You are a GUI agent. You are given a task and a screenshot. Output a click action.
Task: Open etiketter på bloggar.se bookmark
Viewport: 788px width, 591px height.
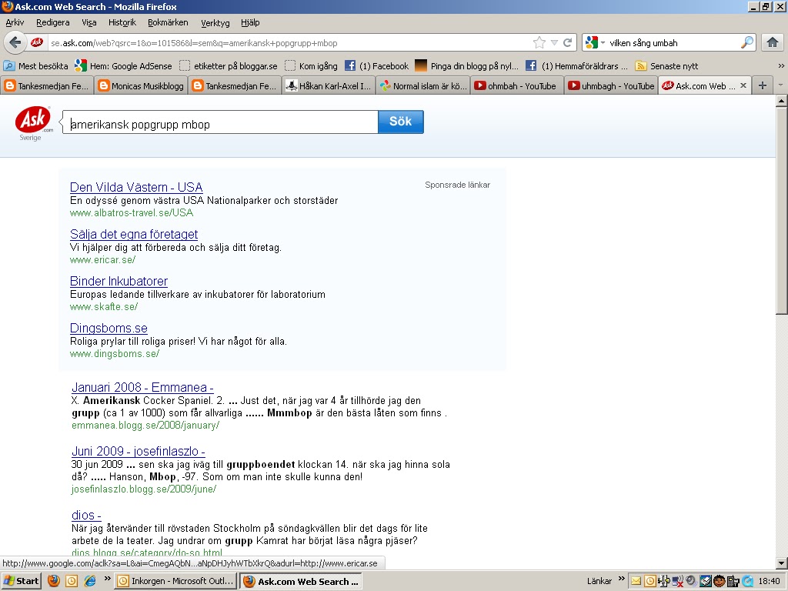click(x=229, y=66)
